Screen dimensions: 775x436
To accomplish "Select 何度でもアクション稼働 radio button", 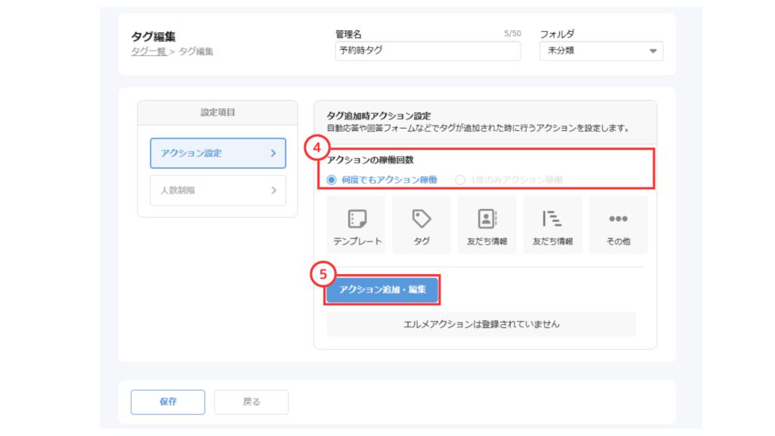I will [331, 179].
